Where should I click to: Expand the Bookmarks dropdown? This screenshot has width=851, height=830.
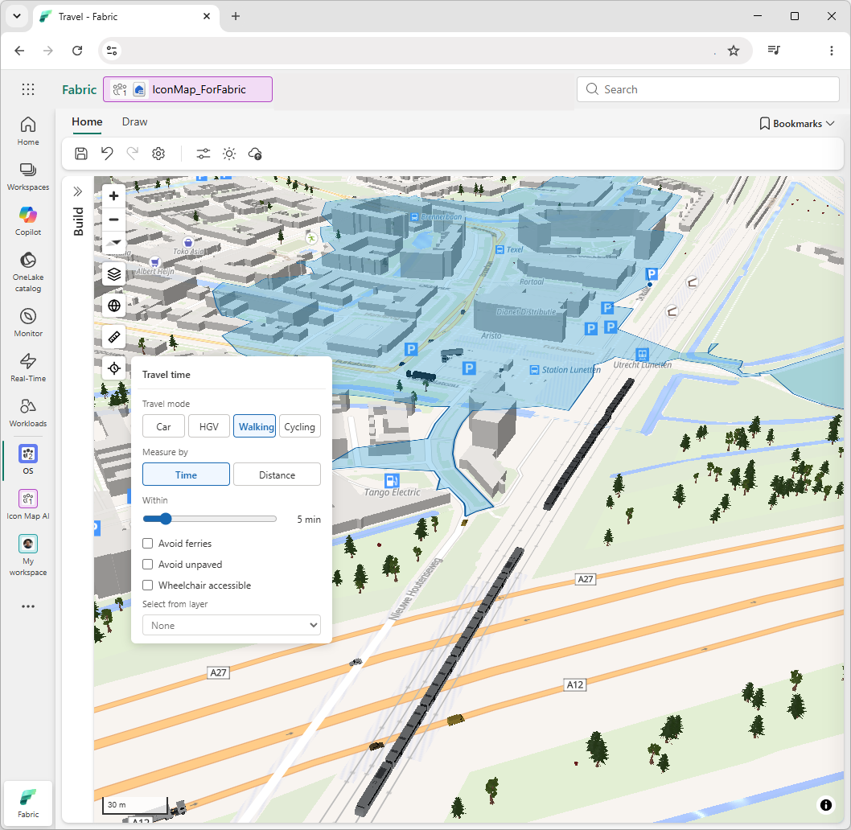pos(797,124)
